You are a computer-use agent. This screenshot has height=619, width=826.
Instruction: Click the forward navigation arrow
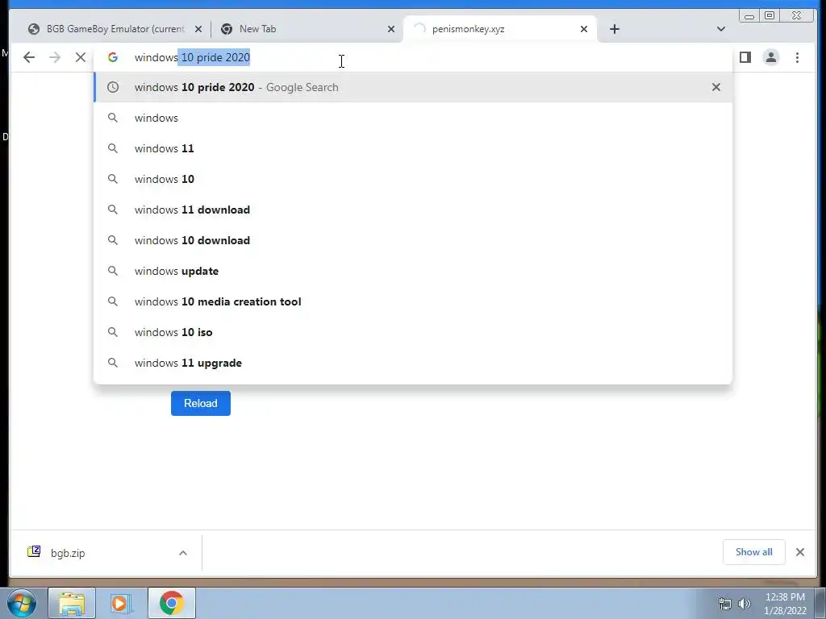pyautogui.click(x=55, y=57)
